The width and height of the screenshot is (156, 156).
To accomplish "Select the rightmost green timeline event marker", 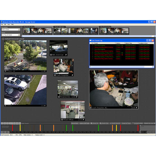I will (98, 128).
